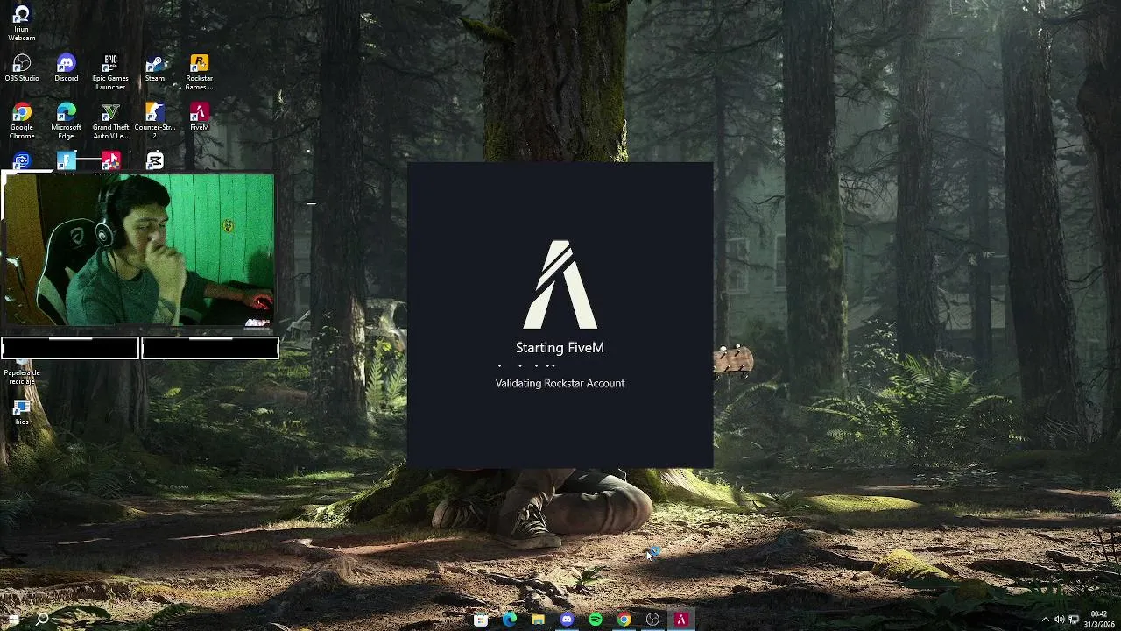
Task: Select the Counter-Strike 2 desktop shortcut
Action: pyautogui.click(x=155, y=121)
